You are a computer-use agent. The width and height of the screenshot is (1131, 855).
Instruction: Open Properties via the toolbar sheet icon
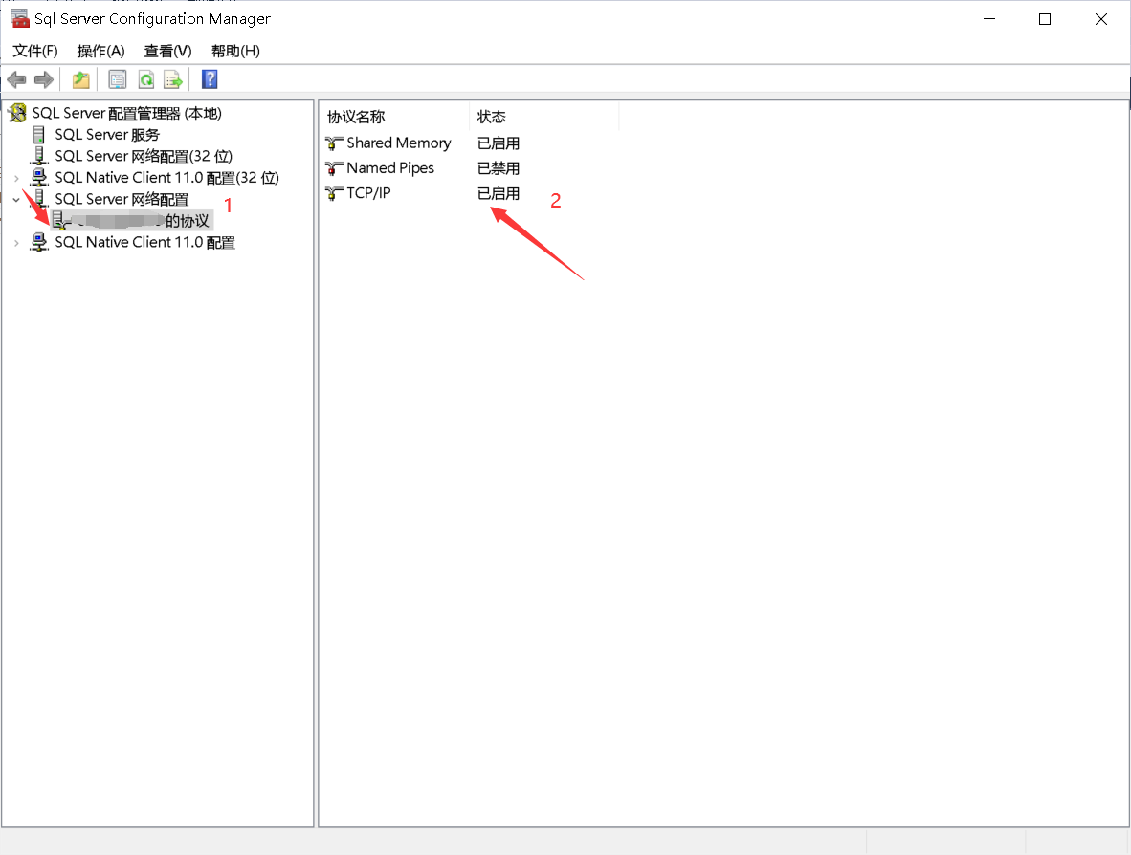click(x=118, y=79)
